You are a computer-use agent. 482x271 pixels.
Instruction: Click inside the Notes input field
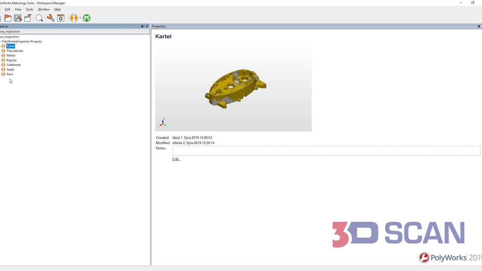326,151
